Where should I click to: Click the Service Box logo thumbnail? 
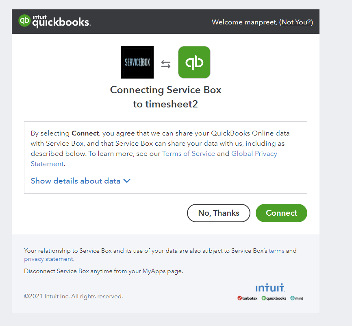[137, 62]
